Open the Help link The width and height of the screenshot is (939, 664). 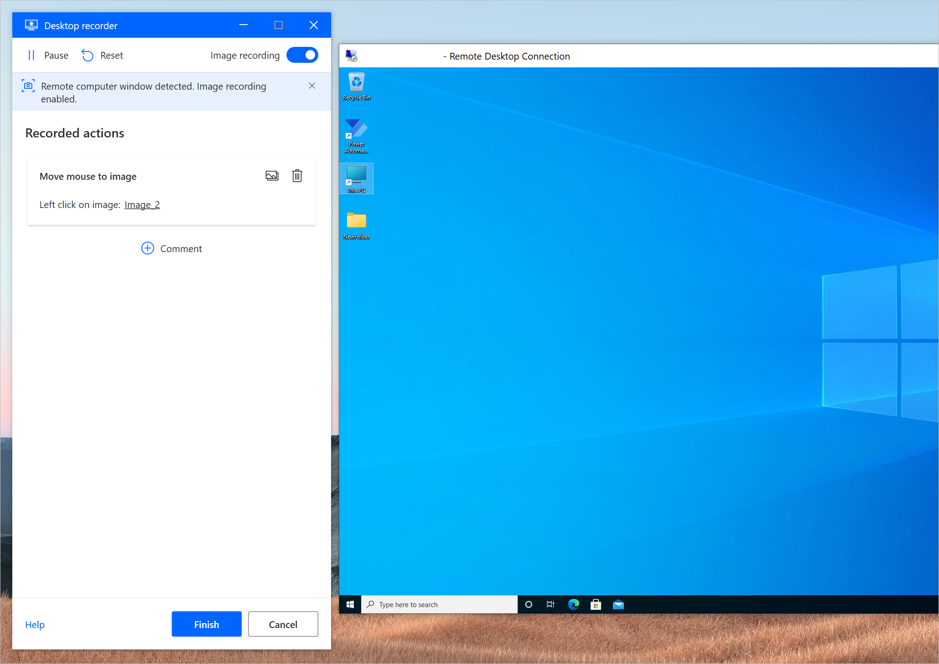pyautogui.click(x=35, y=624)
